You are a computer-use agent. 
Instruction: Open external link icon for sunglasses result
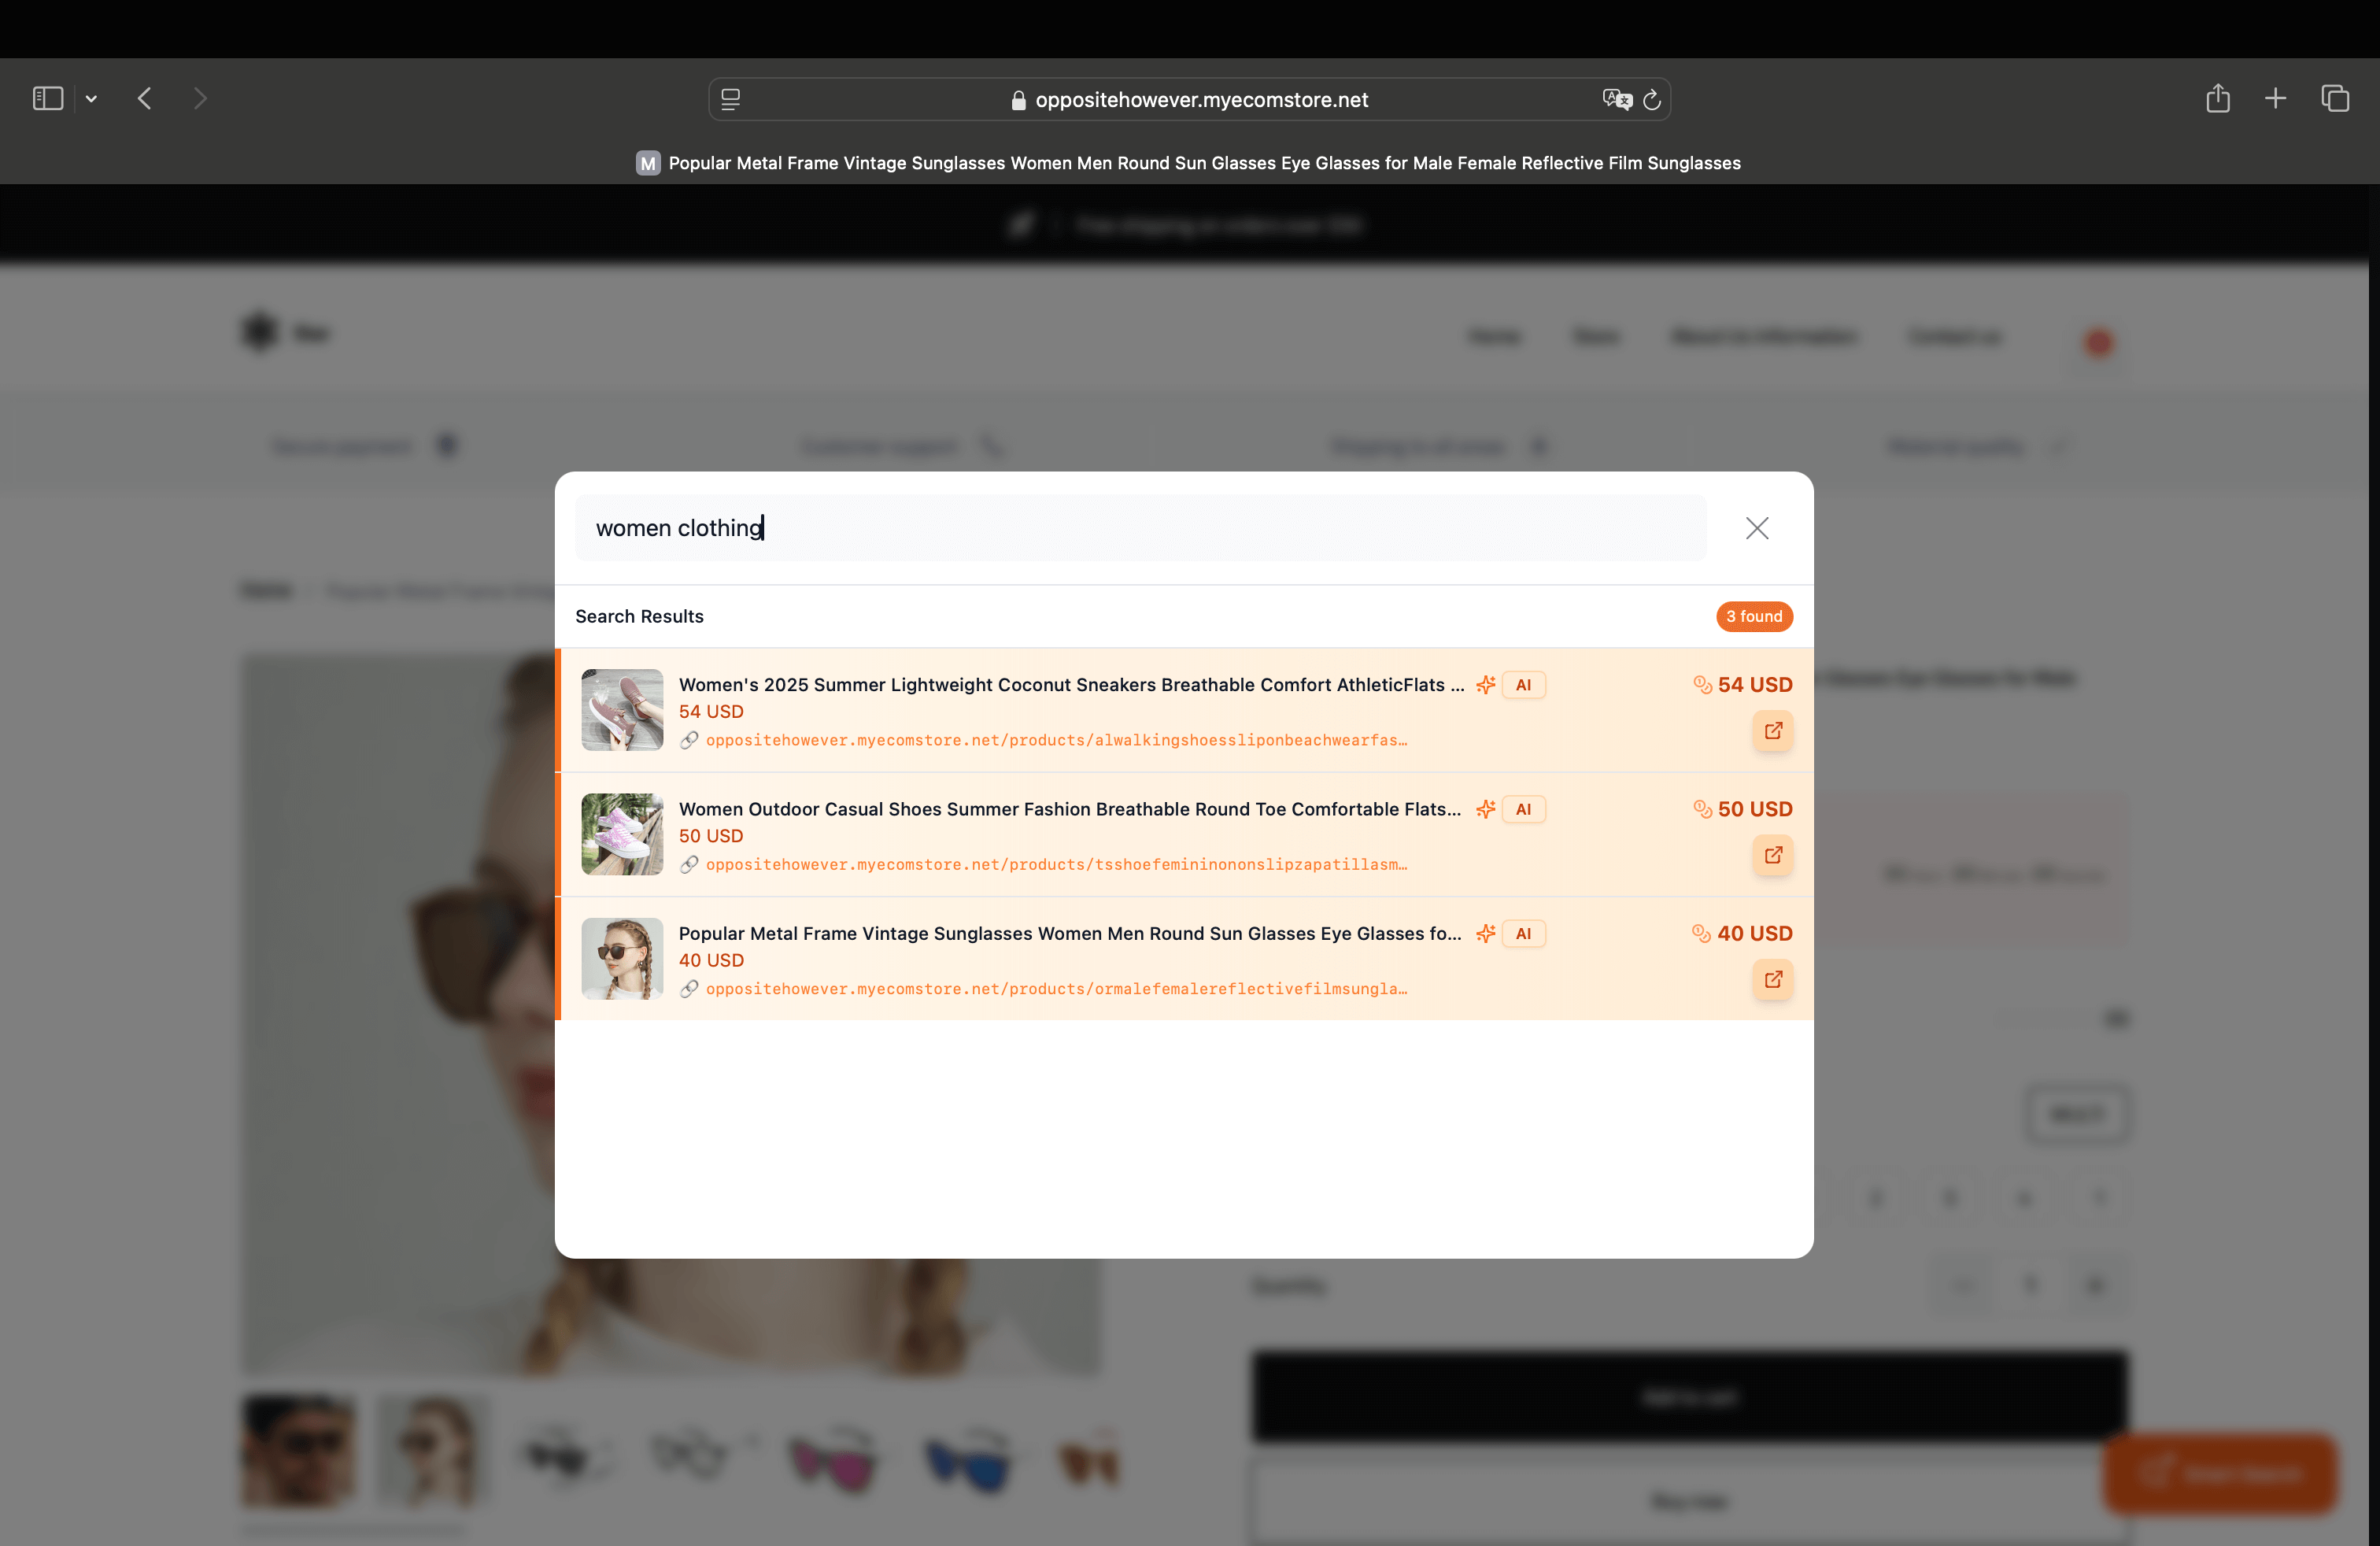[x=1772, y=979]
